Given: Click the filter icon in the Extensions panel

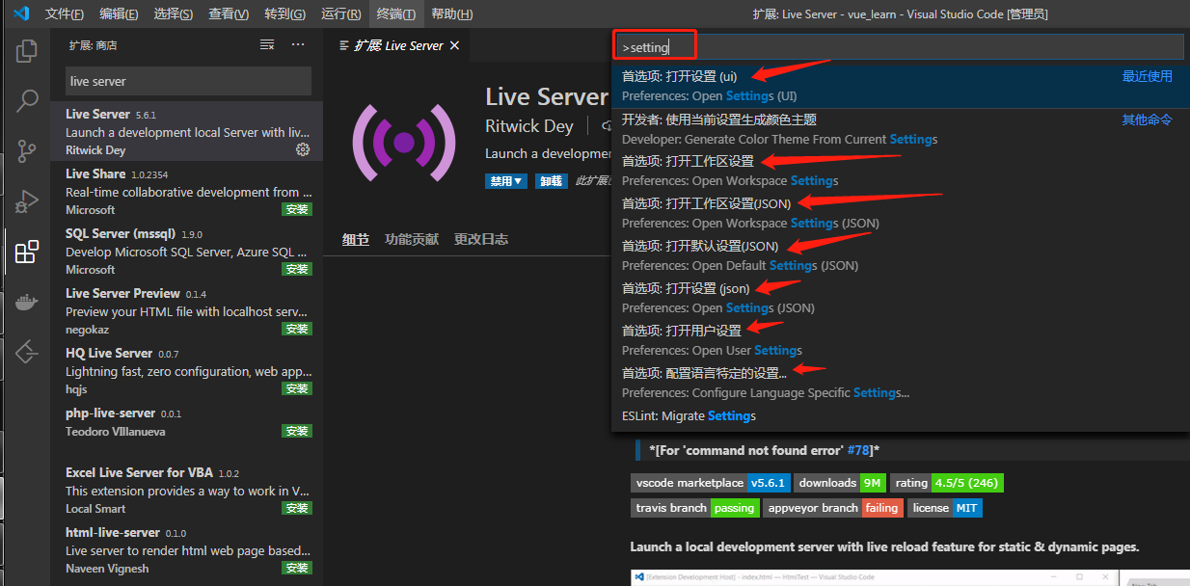Looking at the screenshot, I should [x=267, y=44].
